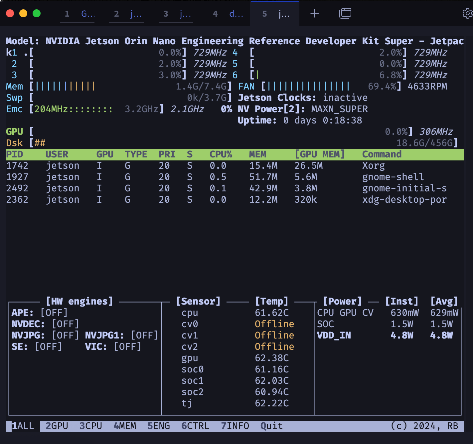Open the 7INFO page in jtop
The height and width of the screenshot is (444, 473).
click(x=235, y=426)
